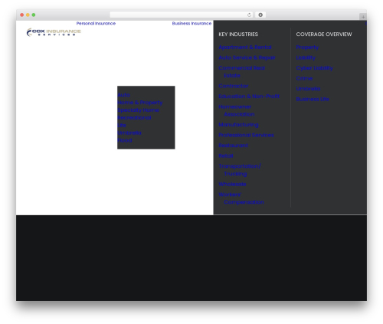Open the Recreational insurance link
383x324 pixels.
134,118
